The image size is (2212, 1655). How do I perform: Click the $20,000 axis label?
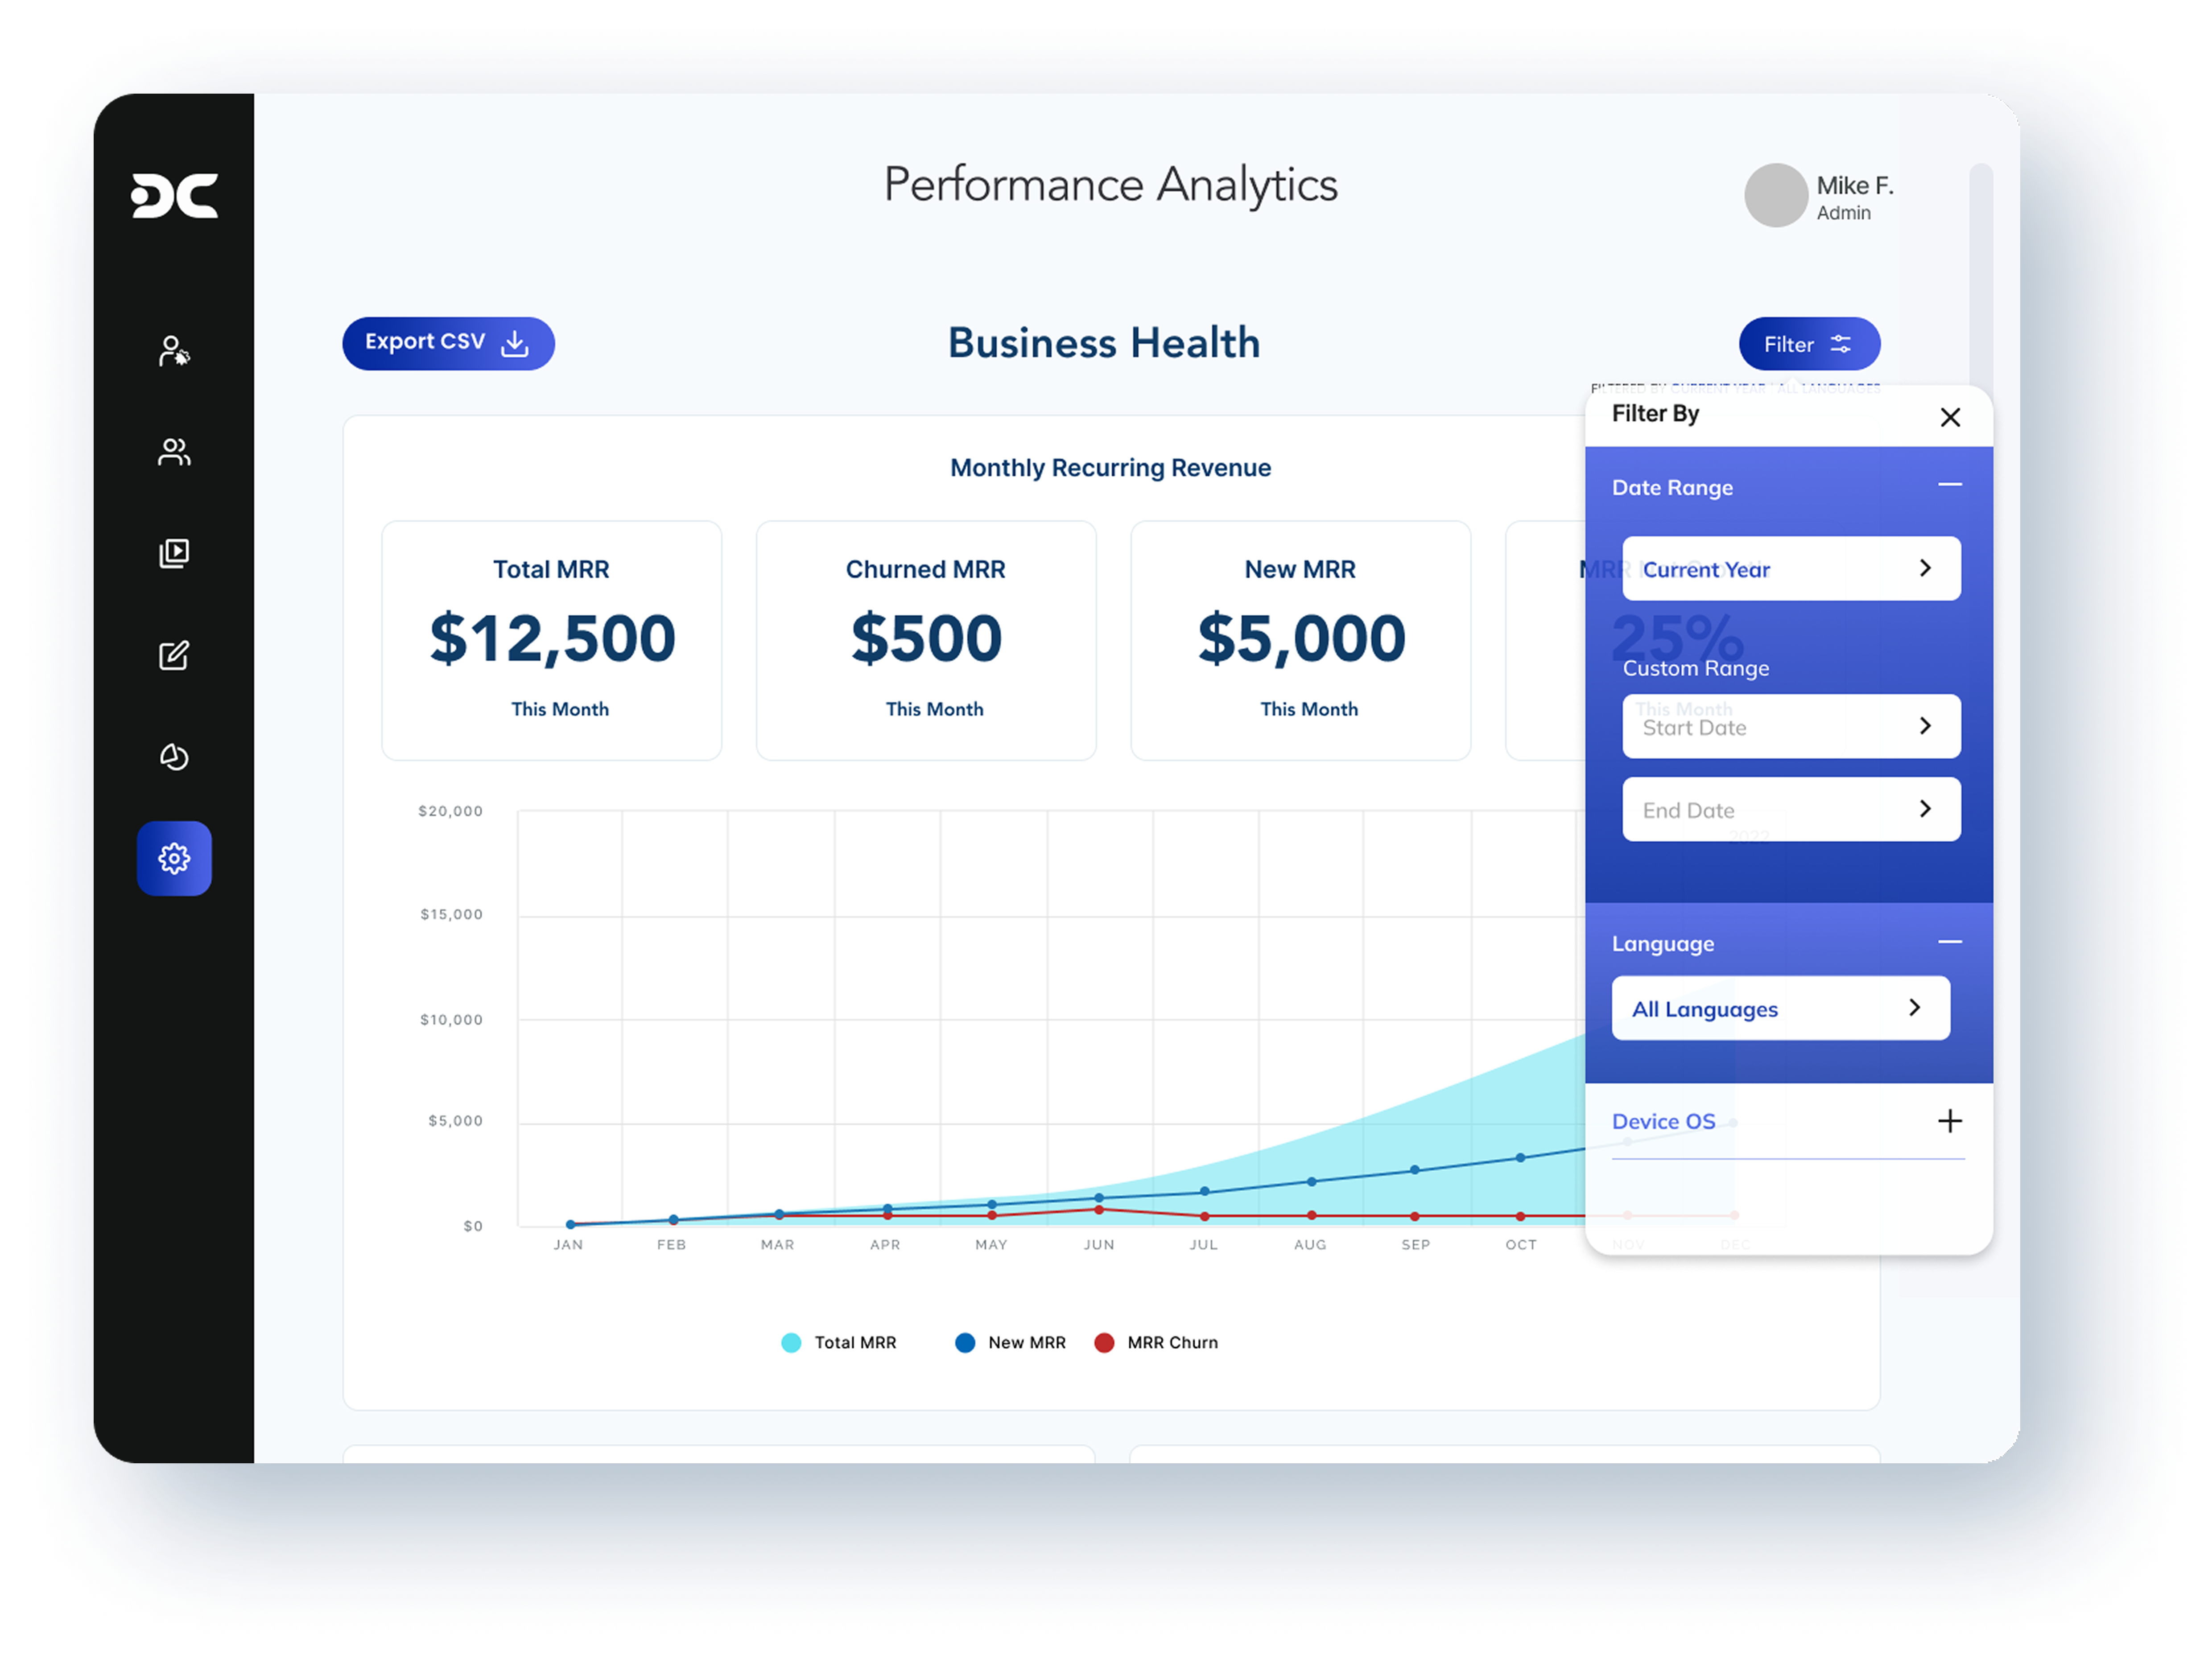(x=450, y=811)
